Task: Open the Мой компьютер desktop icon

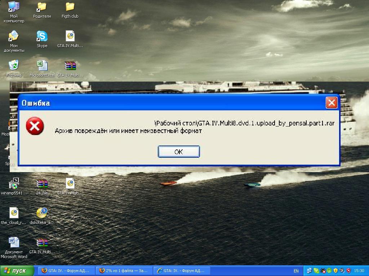Action: click(x=14, y=7)
